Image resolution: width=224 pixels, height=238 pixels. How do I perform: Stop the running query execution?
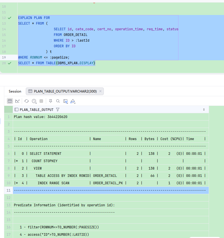[41, 101]
